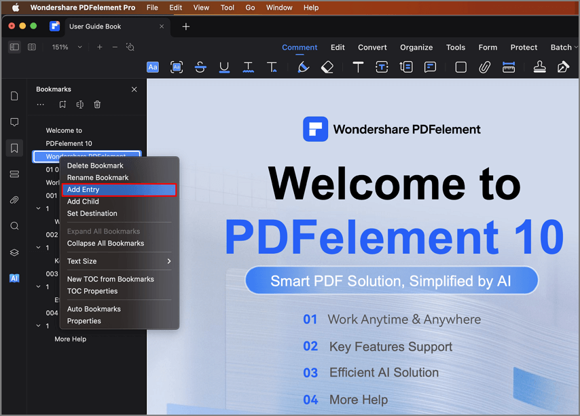Toggle the two-page reading view button
This screenshot has width=580, height=416.
[32, 47]
